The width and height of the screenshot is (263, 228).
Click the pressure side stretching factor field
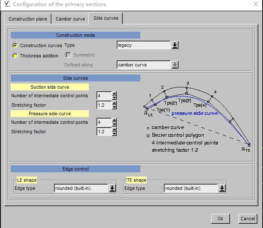(104, 132)
